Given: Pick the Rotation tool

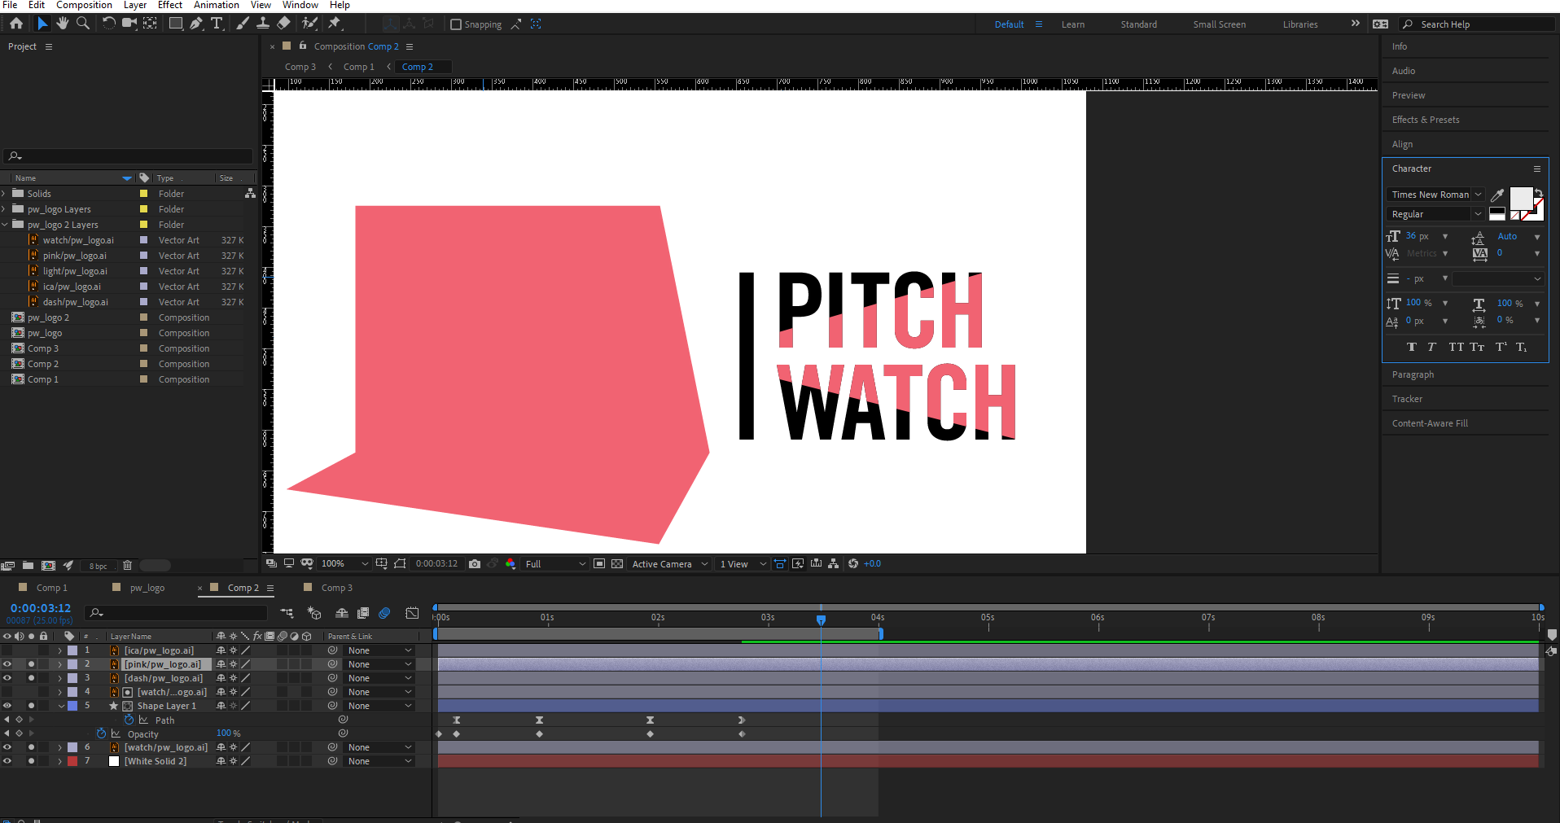Looking at the screenshot, I should [109, 24].
